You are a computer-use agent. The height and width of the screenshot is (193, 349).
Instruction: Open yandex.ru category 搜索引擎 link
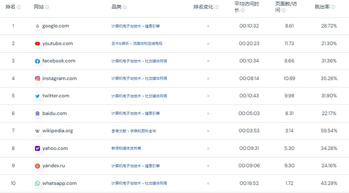[x=152, y=166]
